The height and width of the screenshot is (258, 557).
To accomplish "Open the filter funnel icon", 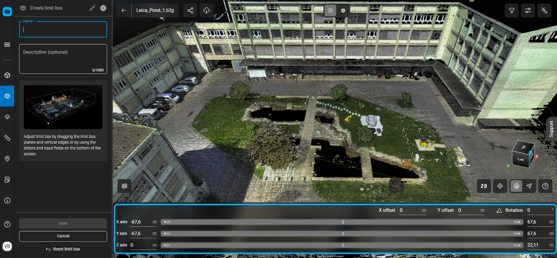I will (512, 10).
